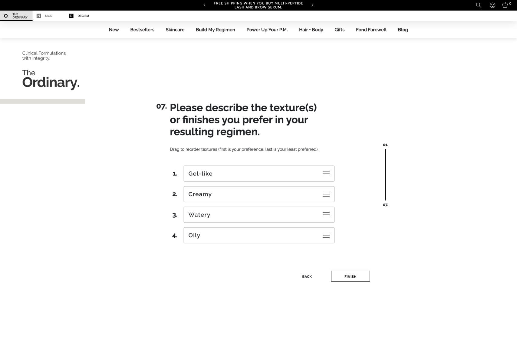Go to the Blog page
The height and width of the screenshot is (352, 517).
(403, 30)
